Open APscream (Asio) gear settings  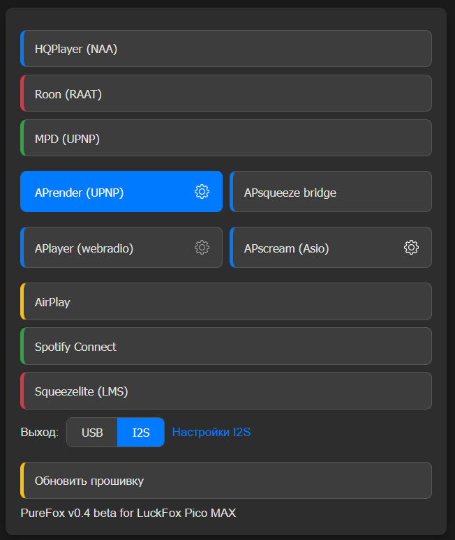[411, 248]
